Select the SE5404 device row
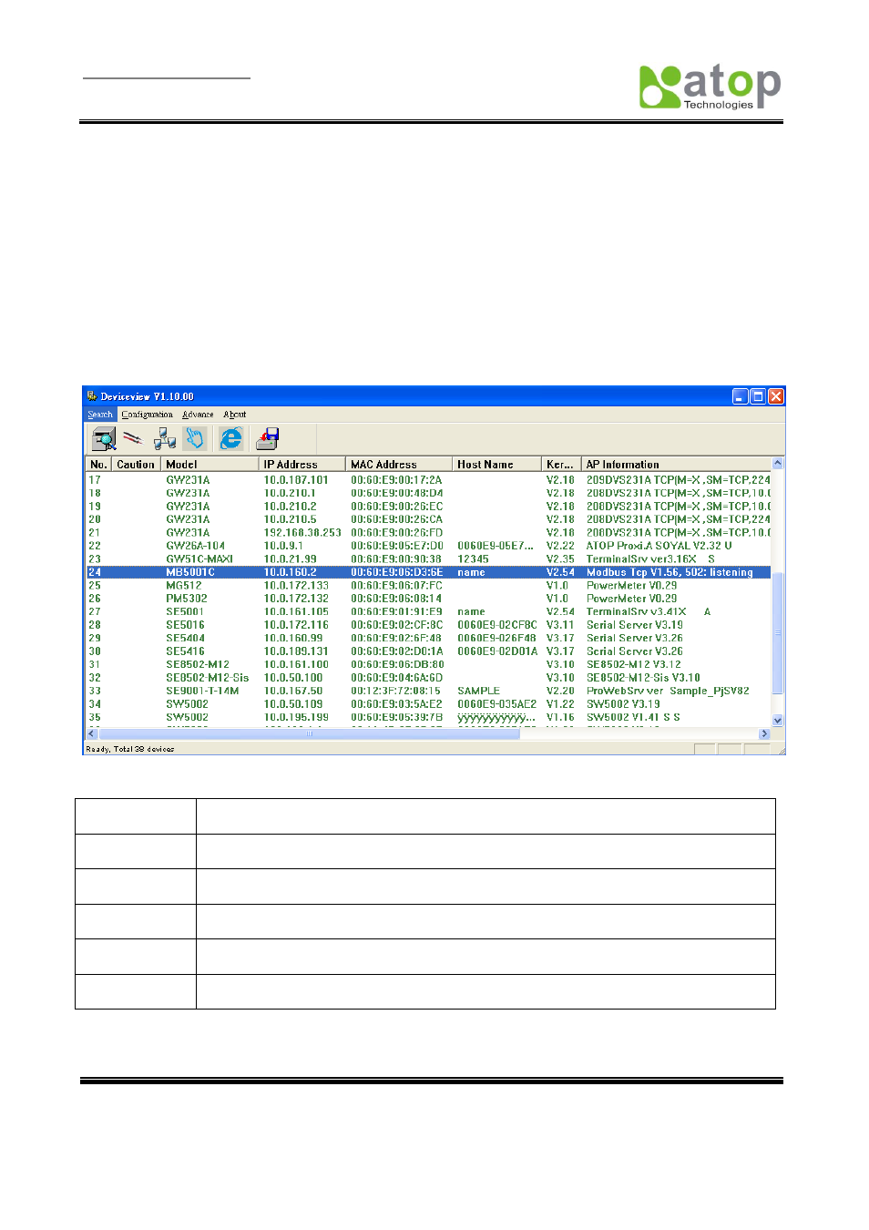The image size is (869, 1230). pyautogui.click(x=428, y=639)
